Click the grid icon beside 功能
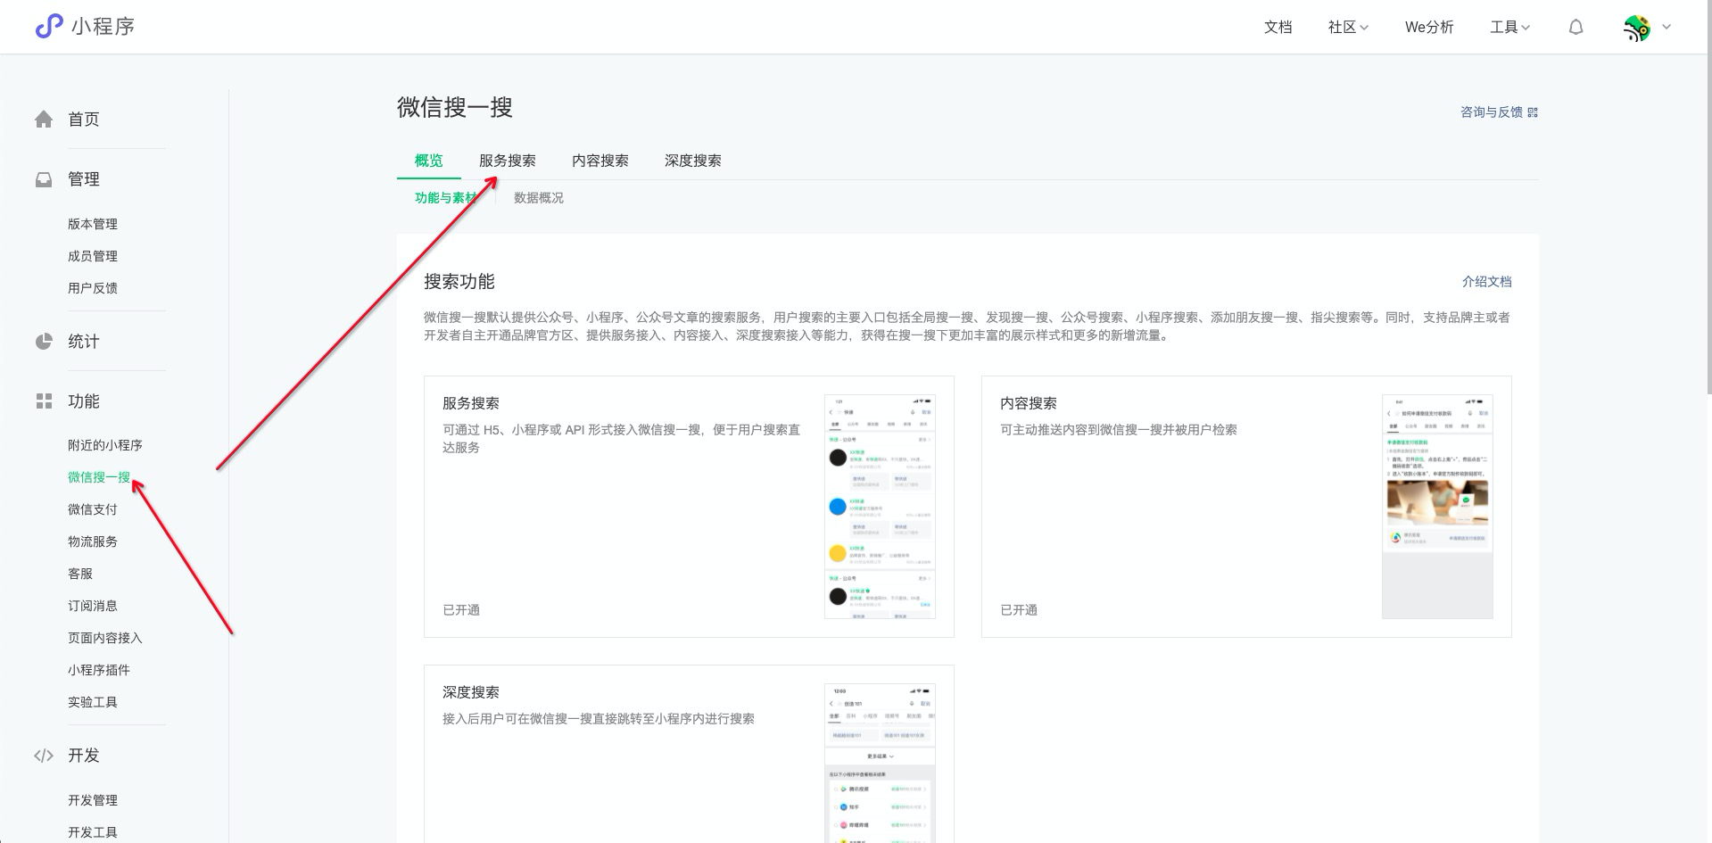The image size is (1712, 843). pyautogui.click(x=44, y=401)
